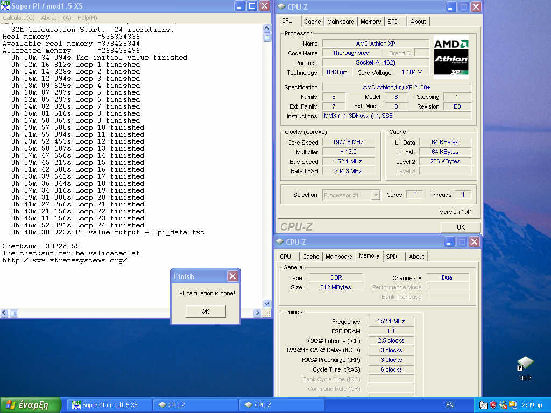Click the Cycle Time 6 clocks value
551x413 pixels.
coord(391,369)
